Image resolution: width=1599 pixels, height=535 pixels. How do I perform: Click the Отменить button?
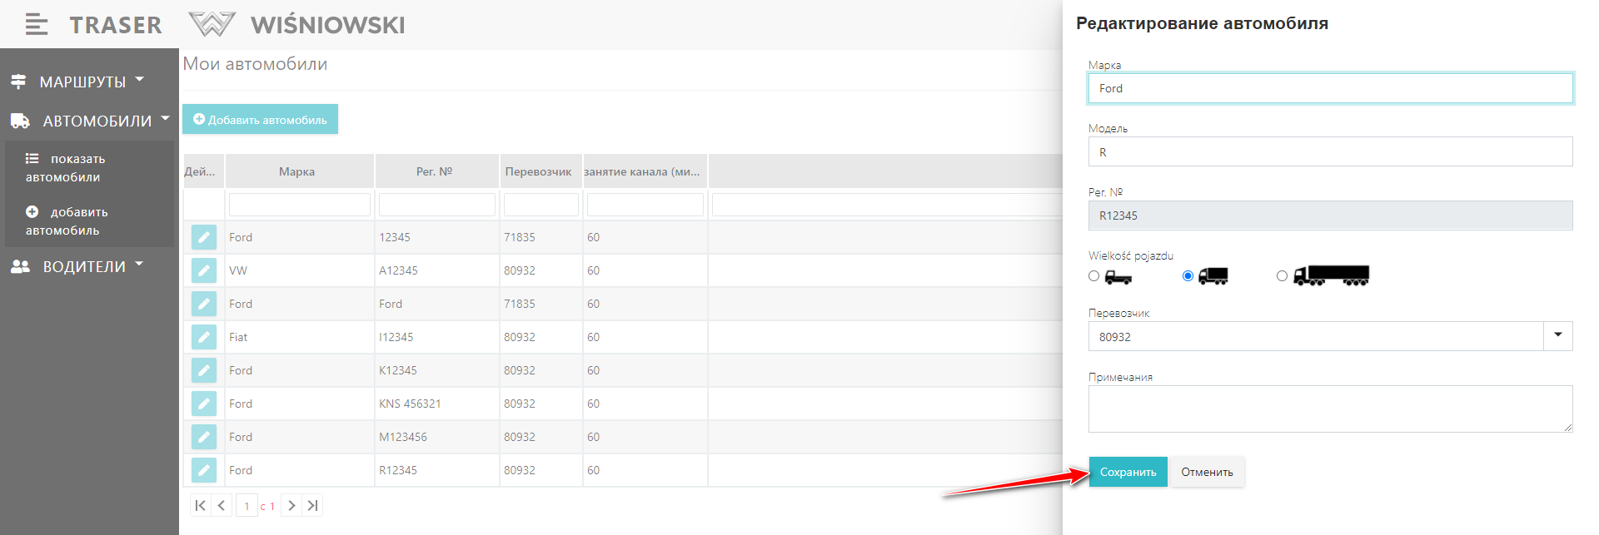point(1207,472)
